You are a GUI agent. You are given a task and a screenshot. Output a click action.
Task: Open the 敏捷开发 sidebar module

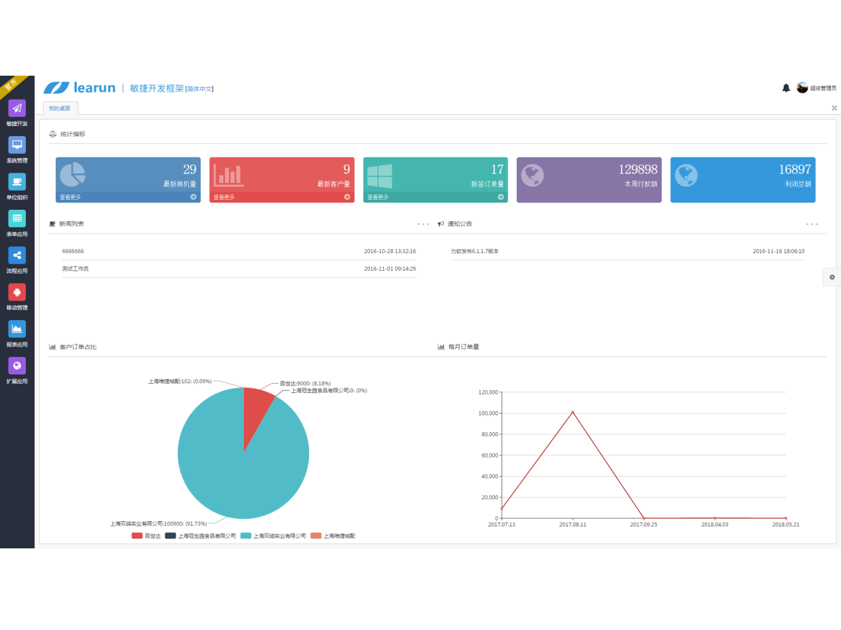(17, 112)
